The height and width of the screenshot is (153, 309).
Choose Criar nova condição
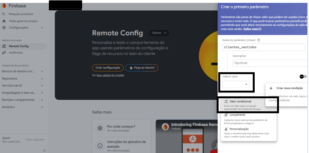[286, 88]
